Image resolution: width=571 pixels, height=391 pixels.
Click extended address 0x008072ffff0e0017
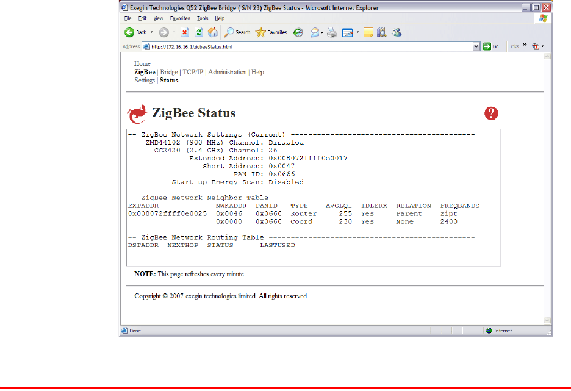coord(308,159)
